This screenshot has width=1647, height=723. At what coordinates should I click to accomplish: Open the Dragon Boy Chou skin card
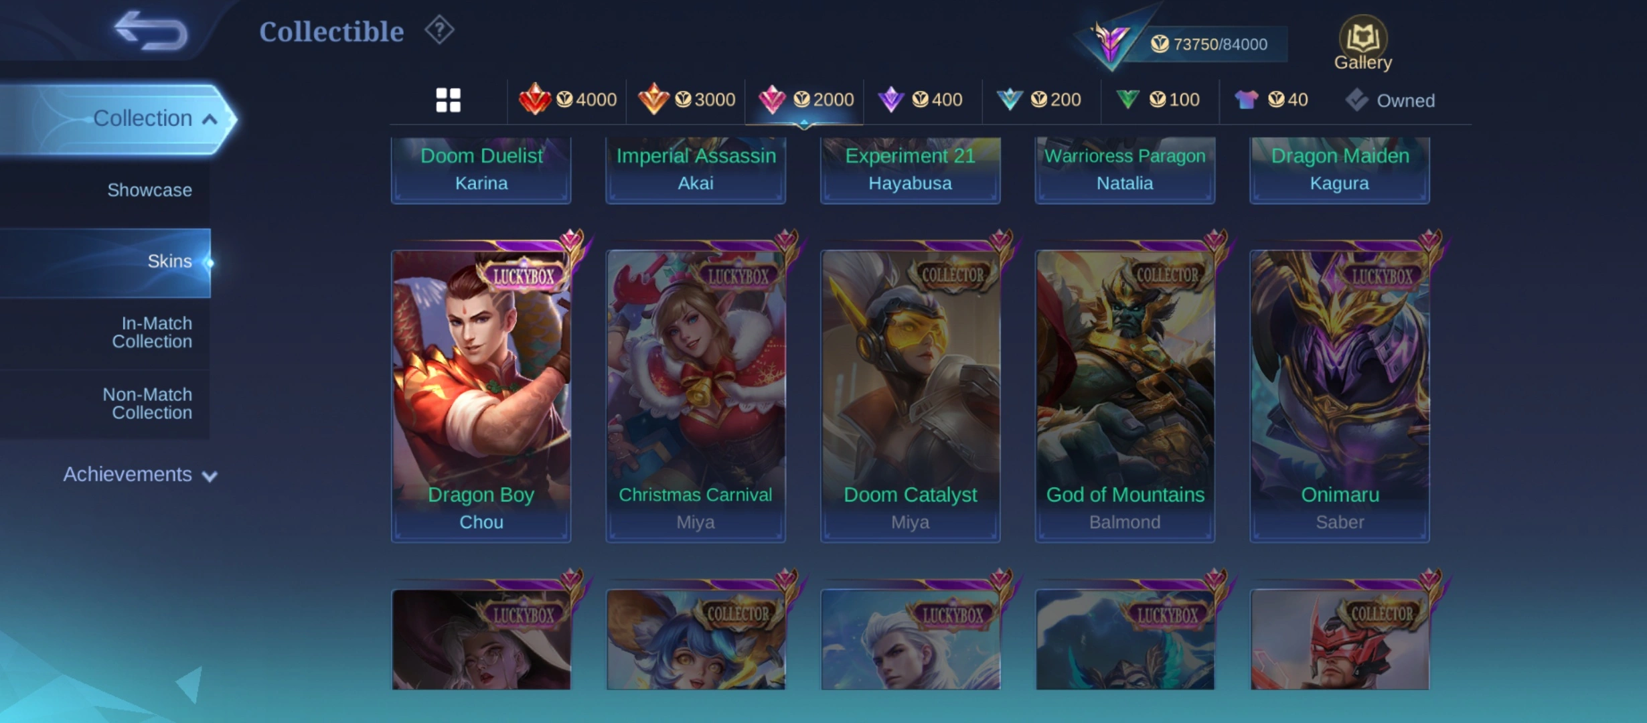[481, 395]
